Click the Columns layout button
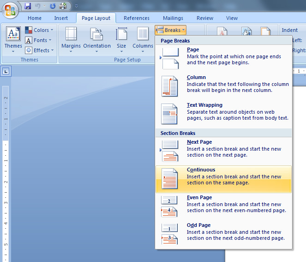 coord(143,38)
